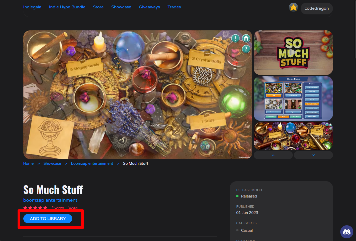Click the home icon in screenshot

click(246, 39)
